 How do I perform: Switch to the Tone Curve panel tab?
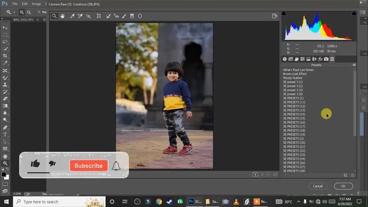coord(290,59)
